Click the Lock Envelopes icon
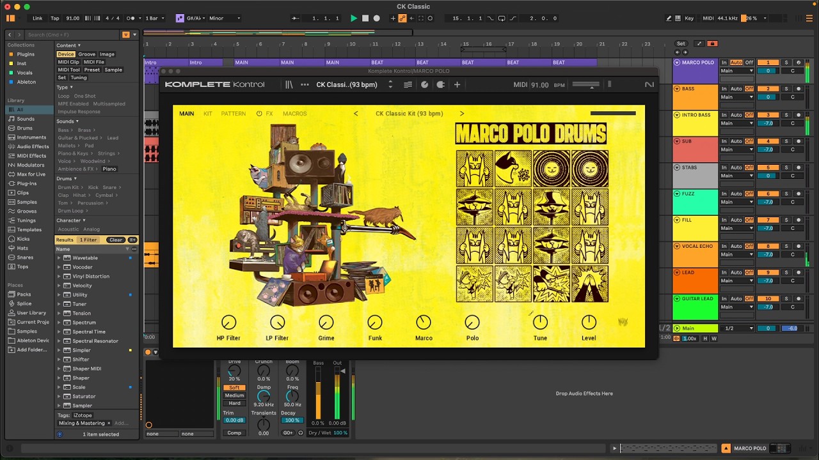The height and width of the screenshot is (460, 819). [712, 43]
